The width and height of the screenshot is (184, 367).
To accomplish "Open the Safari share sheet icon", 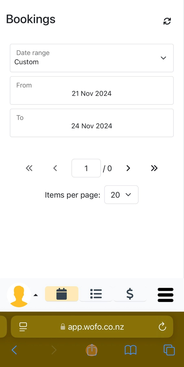I will tap(92, 350).
